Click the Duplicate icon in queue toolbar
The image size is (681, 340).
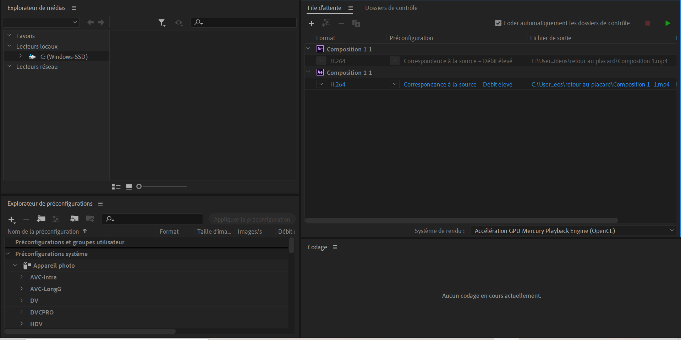coord(356,23)
